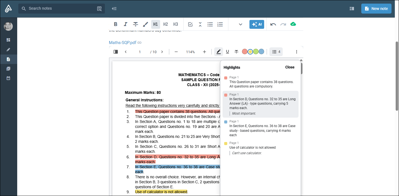Screen dimensions: 399x196
Task: Undo the last edit
Action: click(x=273, y=24)
